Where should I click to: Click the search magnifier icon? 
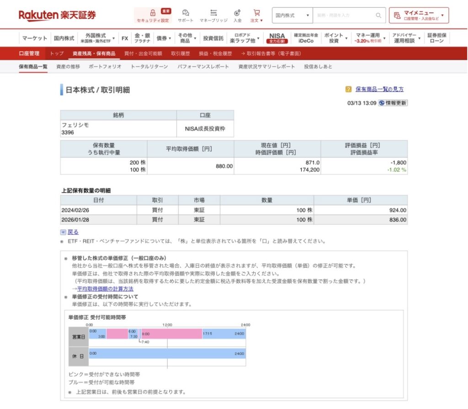(x=378, y=15)
